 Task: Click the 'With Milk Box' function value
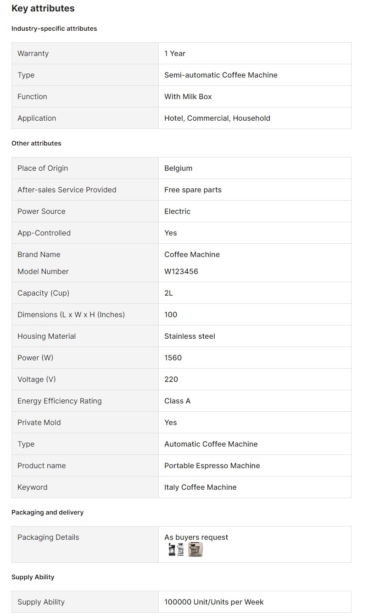188,96
